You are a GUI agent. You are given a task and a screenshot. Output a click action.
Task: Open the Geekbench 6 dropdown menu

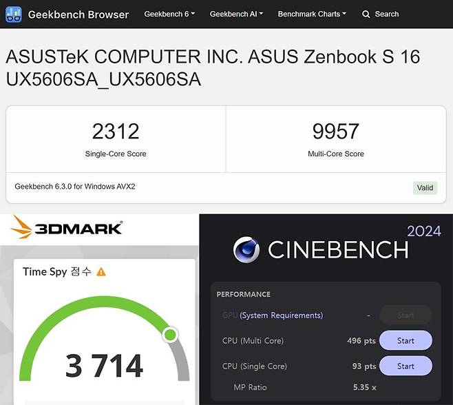coord(169,14)
